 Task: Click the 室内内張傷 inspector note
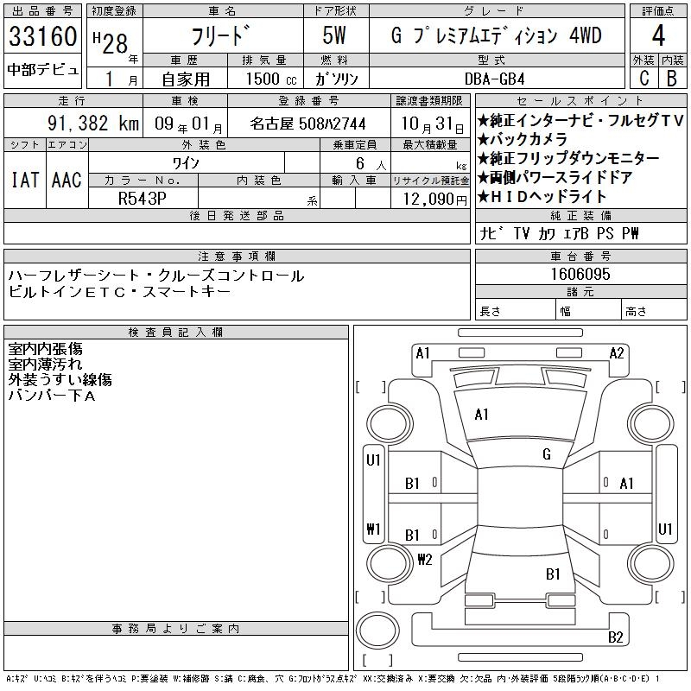pos(45,350)
